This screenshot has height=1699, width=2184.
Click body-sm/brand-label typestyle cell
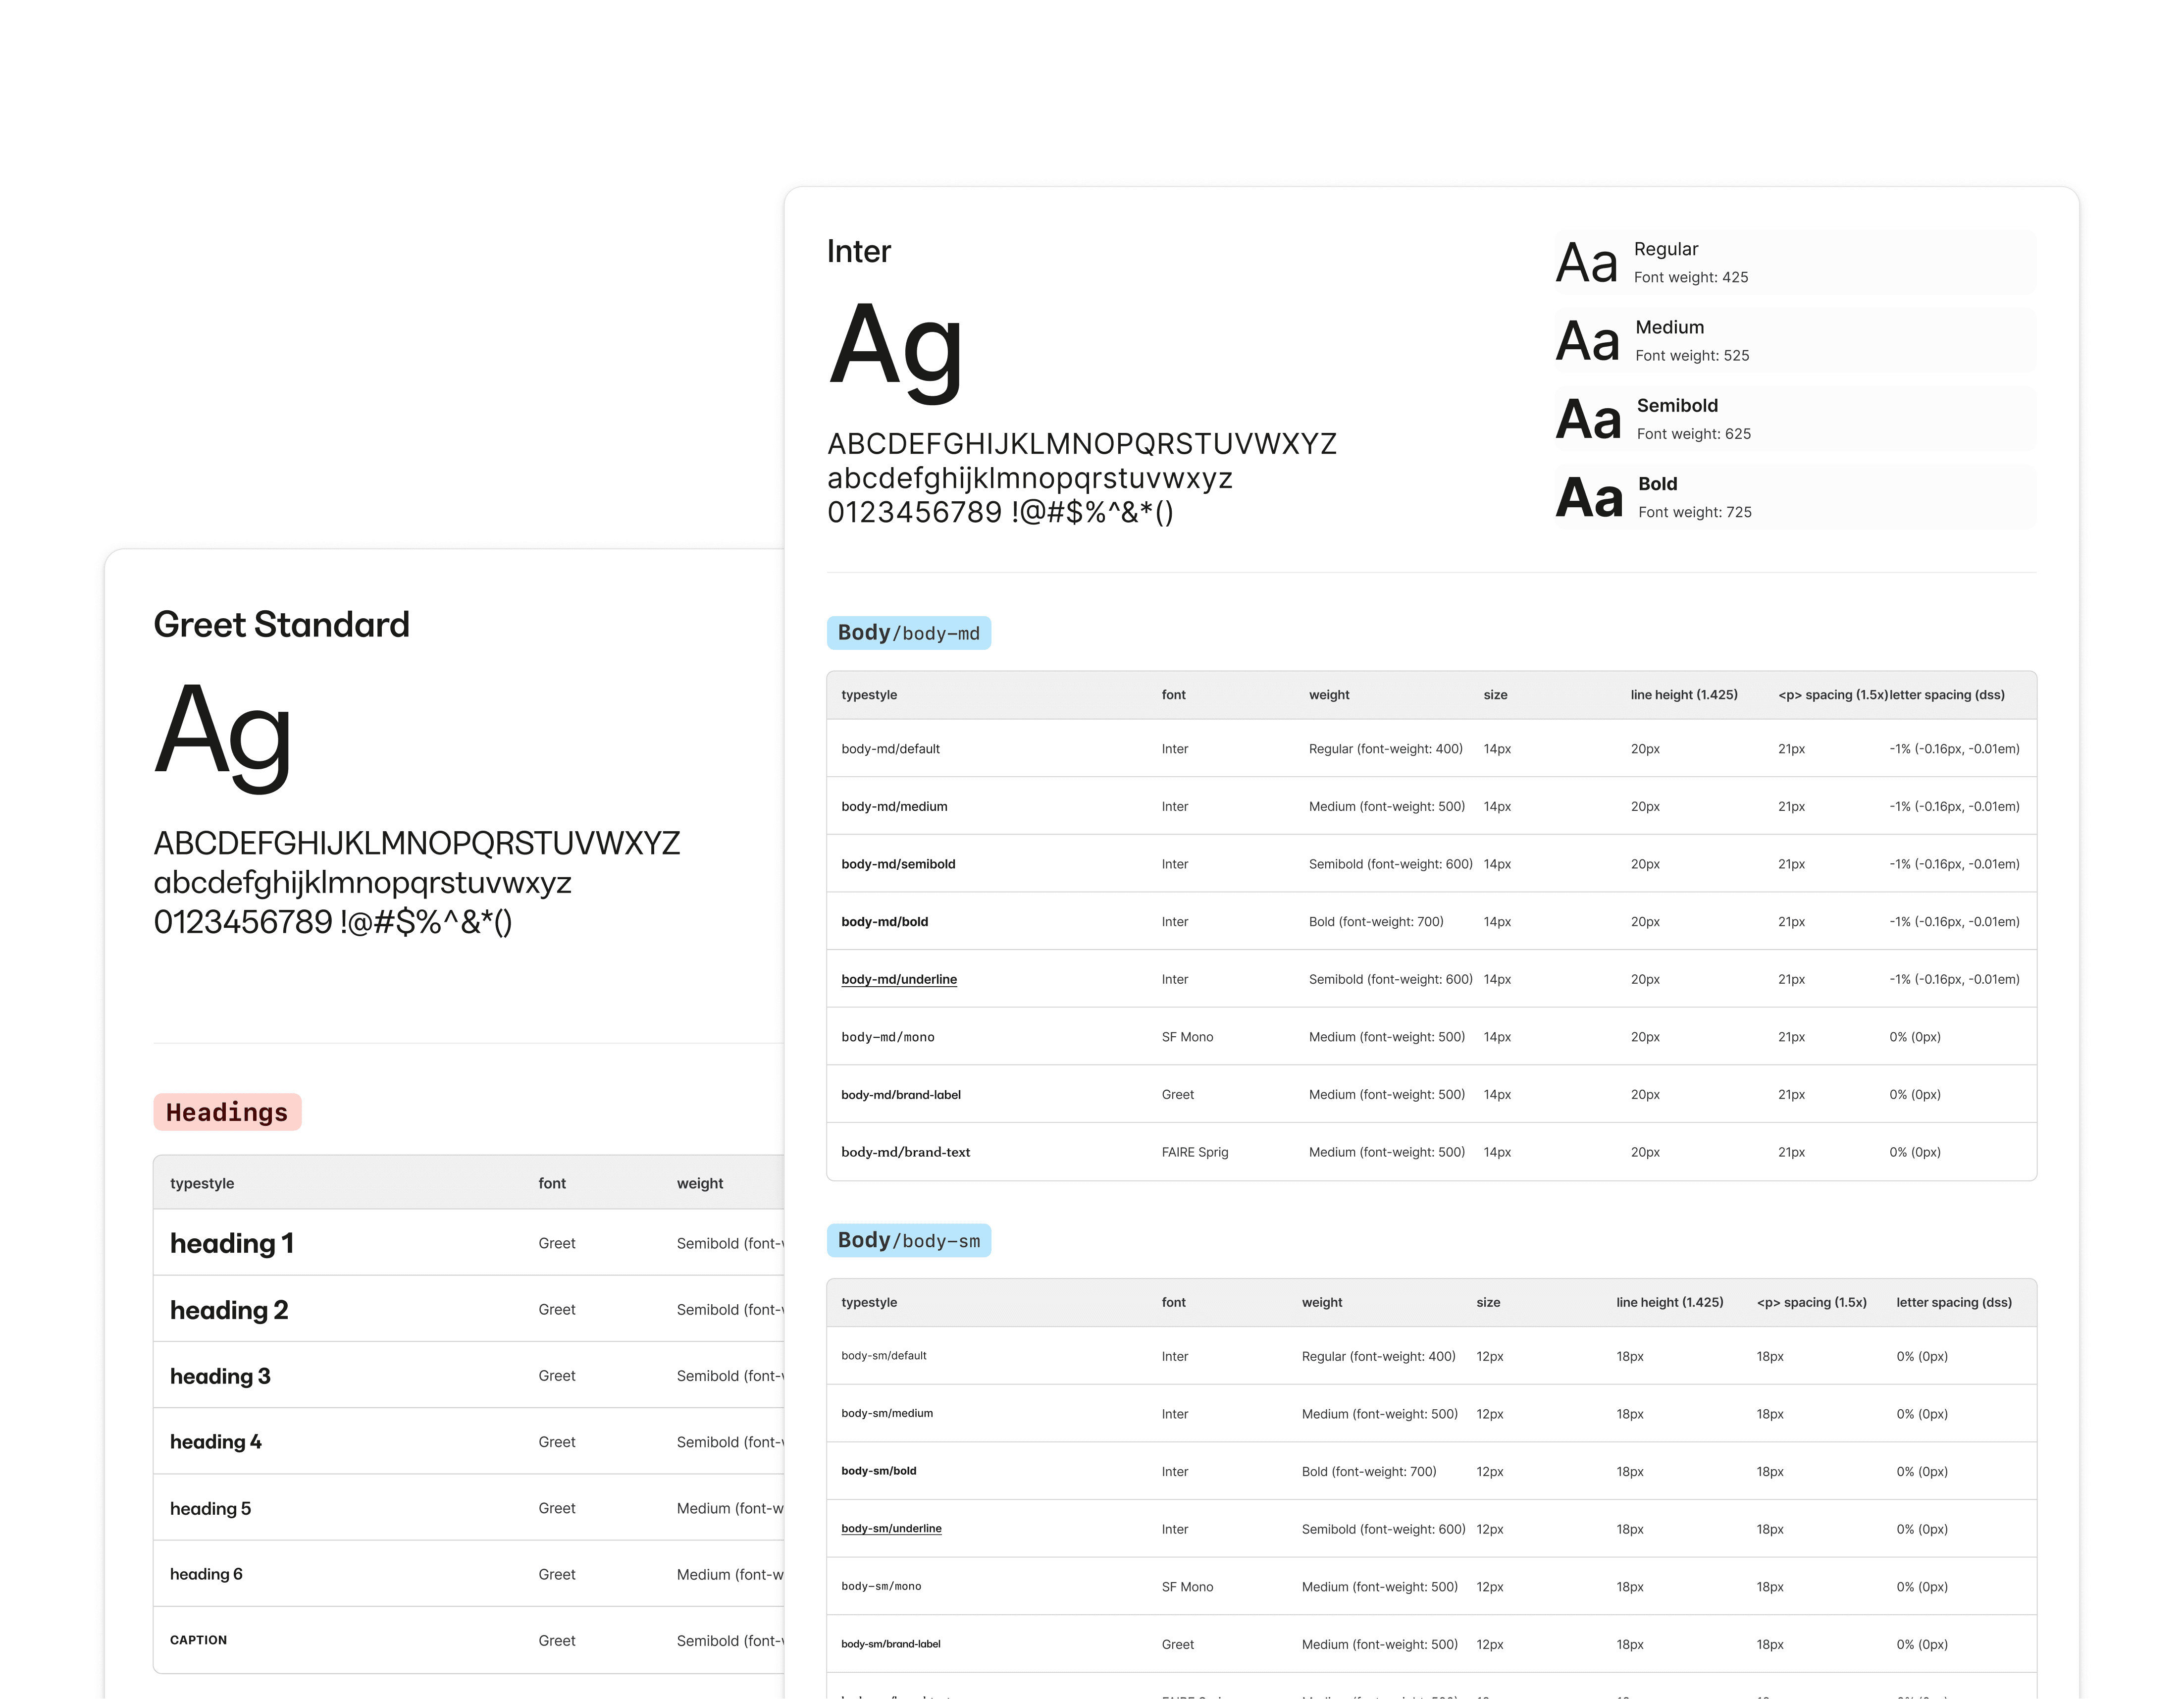tap(891, 1644)
